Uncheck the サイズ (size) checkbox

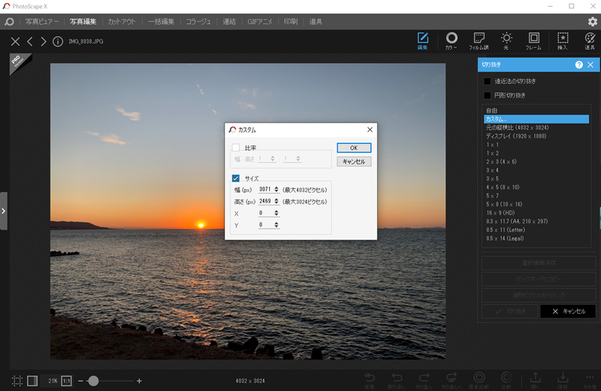point(236,179)
